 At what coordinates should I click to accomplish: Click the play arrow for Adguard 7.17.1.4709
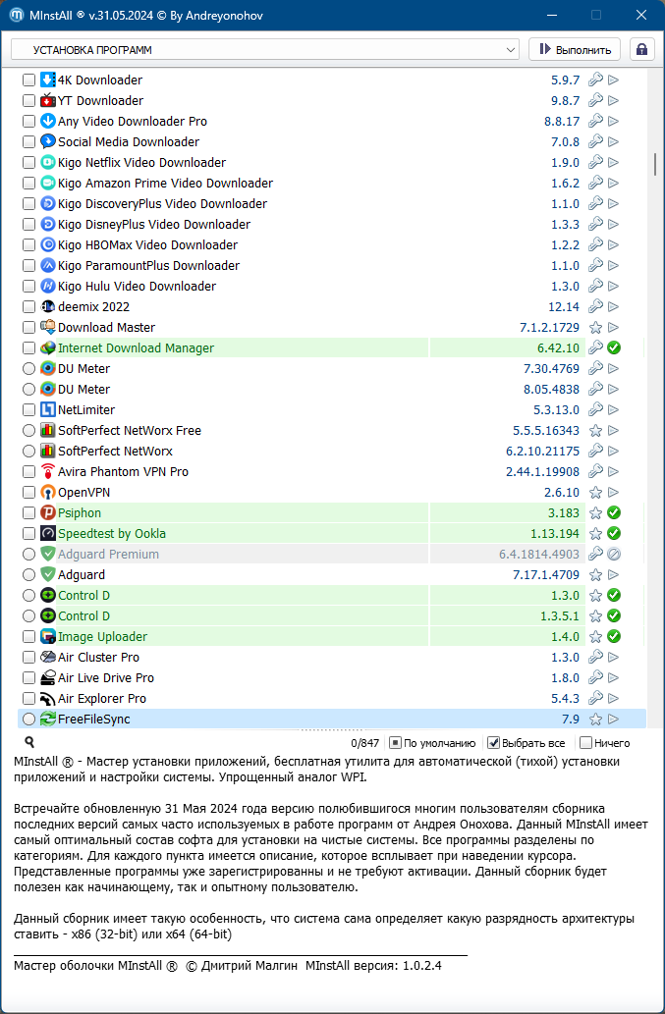(x=614, y=575)
